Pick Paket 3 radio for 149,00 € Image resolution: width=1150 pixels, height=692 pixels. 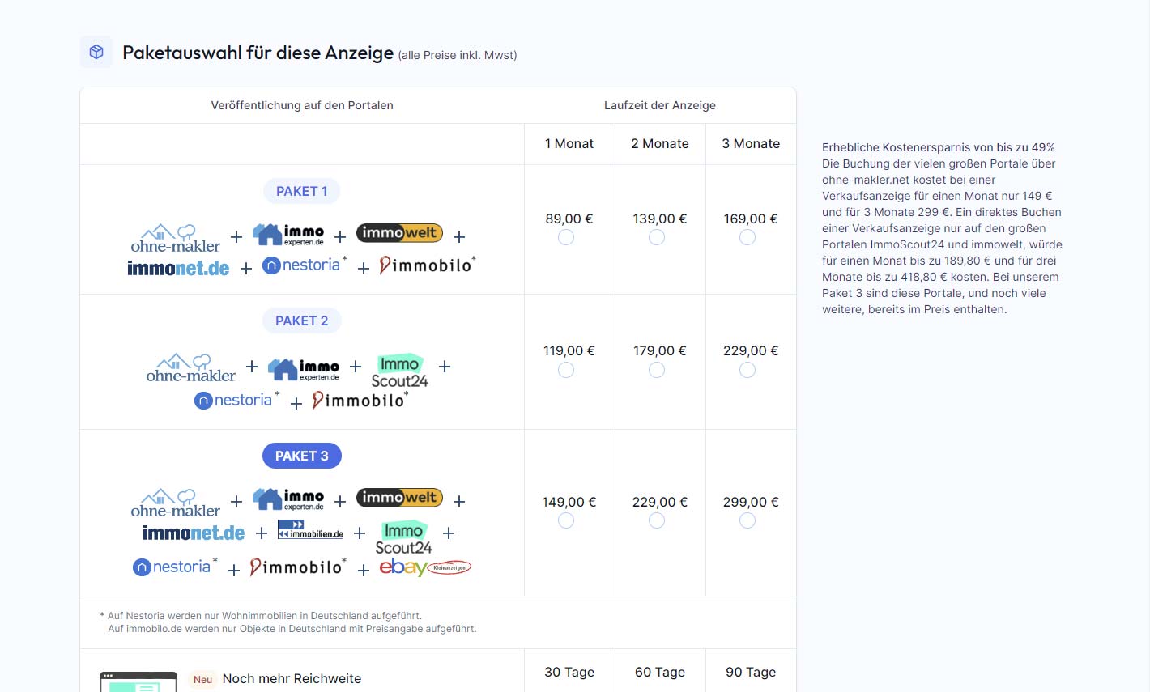coord(566,520)
